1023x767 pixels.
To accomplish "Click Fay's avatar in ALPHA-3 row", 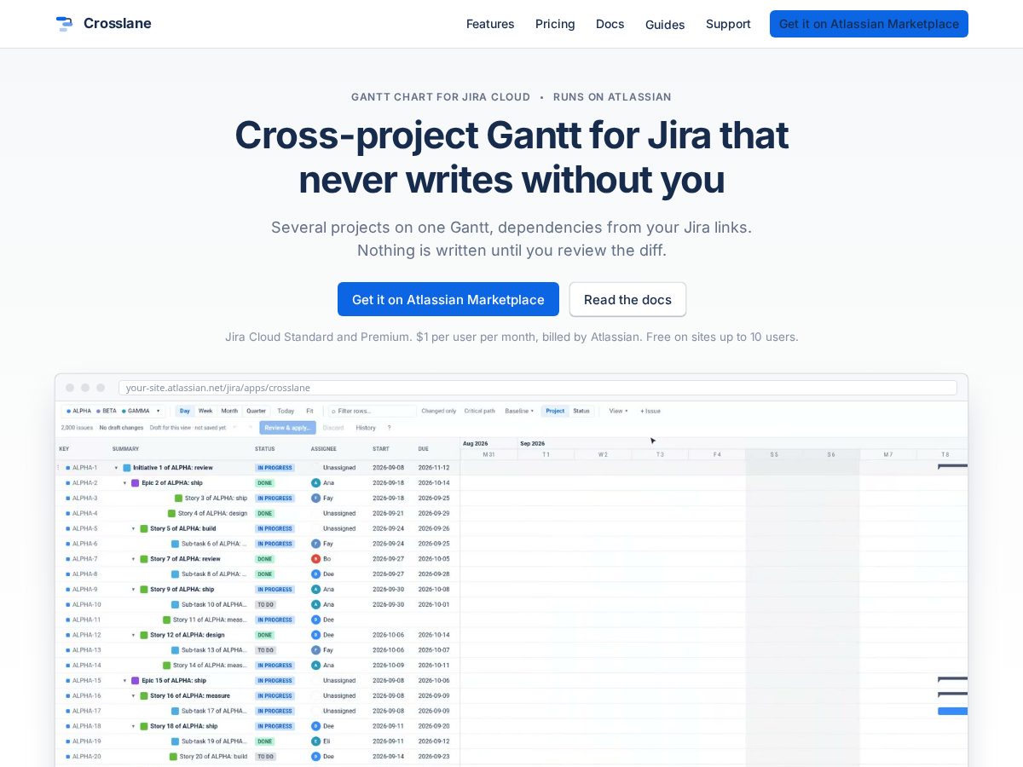I will pyautogui.click(x=316, y=499).
